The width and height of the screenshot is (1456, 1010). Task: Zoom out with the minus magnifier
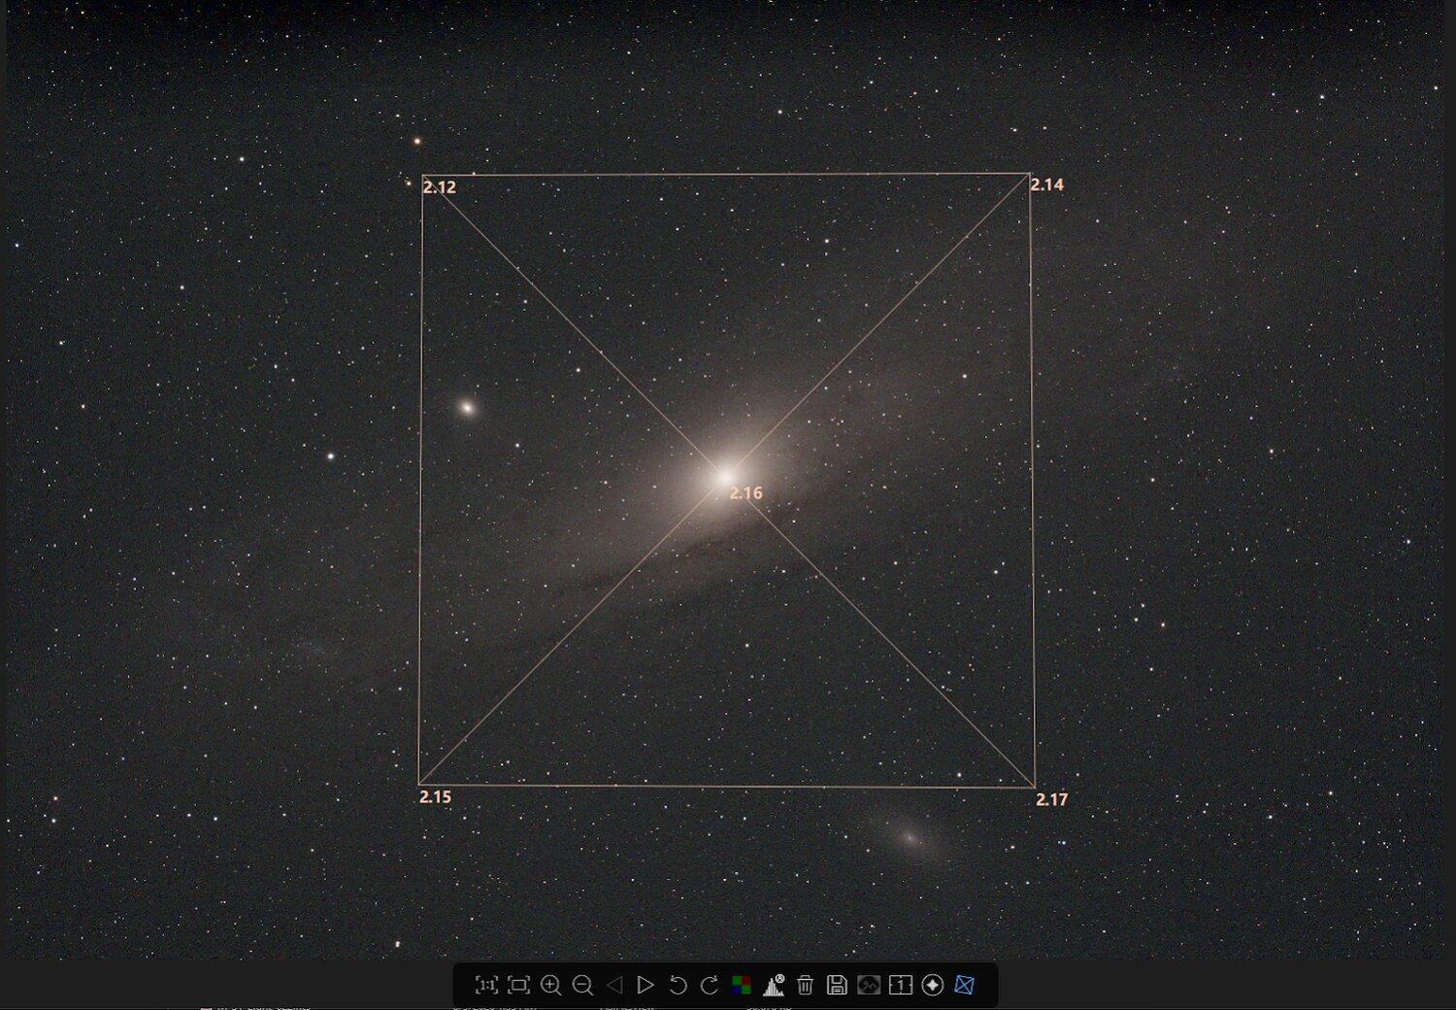point(582,985)
